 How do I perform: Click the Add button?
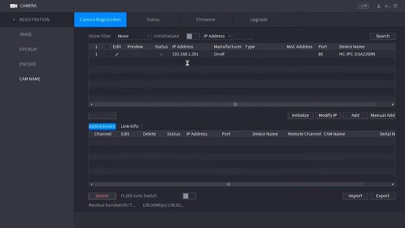coord(355,115)
